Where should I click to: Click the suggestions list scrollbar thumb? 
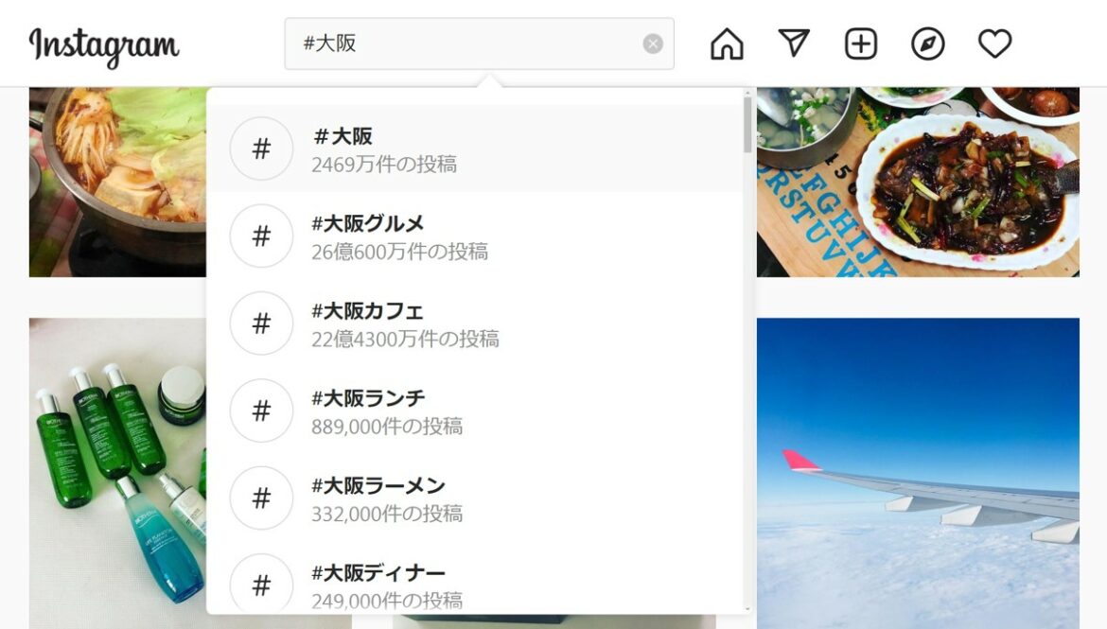tap(747, 125)
